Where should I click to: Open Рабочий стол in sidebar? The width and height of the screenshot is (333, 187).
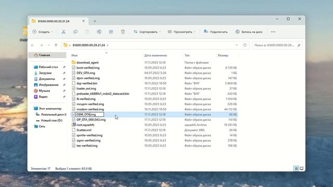click(x=48, y=67)
